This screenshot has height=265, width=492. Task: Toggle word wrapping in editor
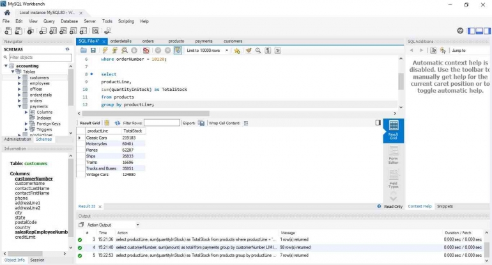click(278, 51)
